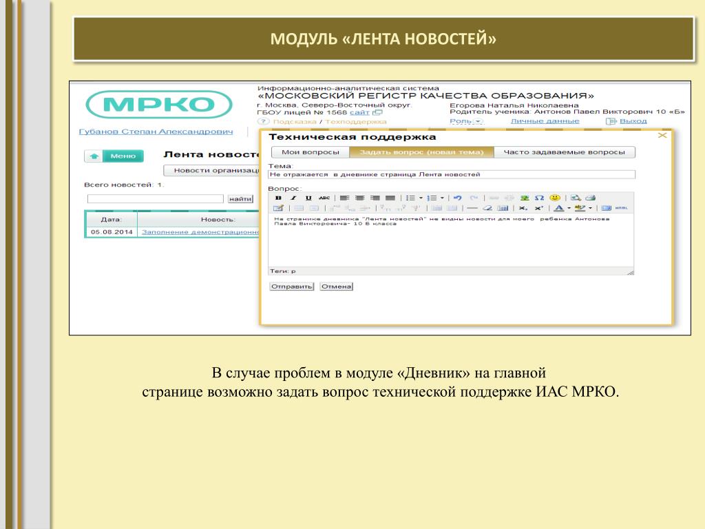The image size is (705, 529).
Task: Click inside the Вопрос text area
Action: coord(451,240)
